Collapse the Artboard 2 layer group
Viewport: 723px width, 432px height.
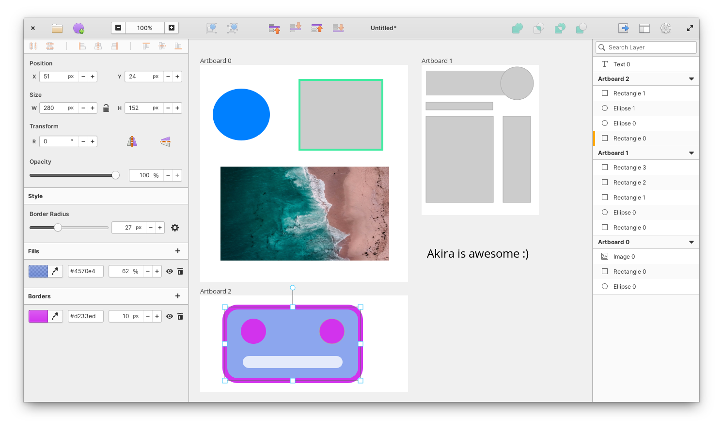[x=691, y=79]
